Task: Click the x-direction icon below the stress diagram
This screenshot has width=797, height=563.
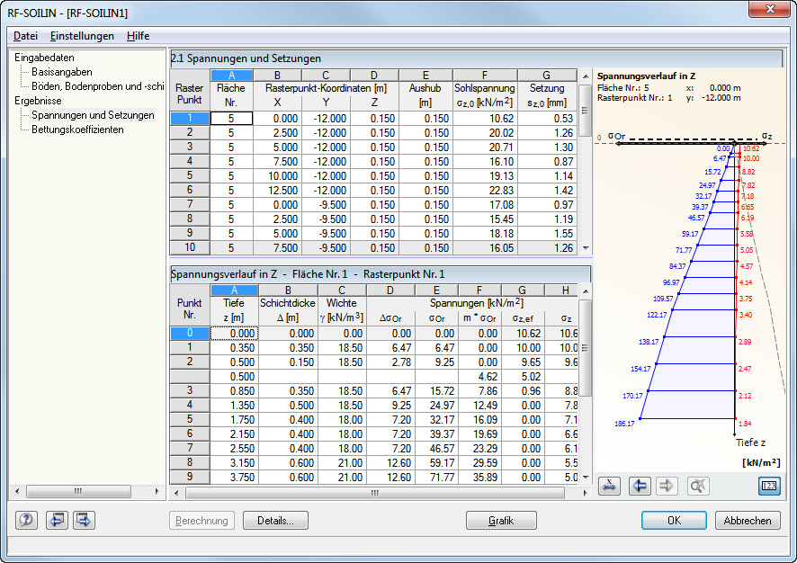Action: click(608, 486)
